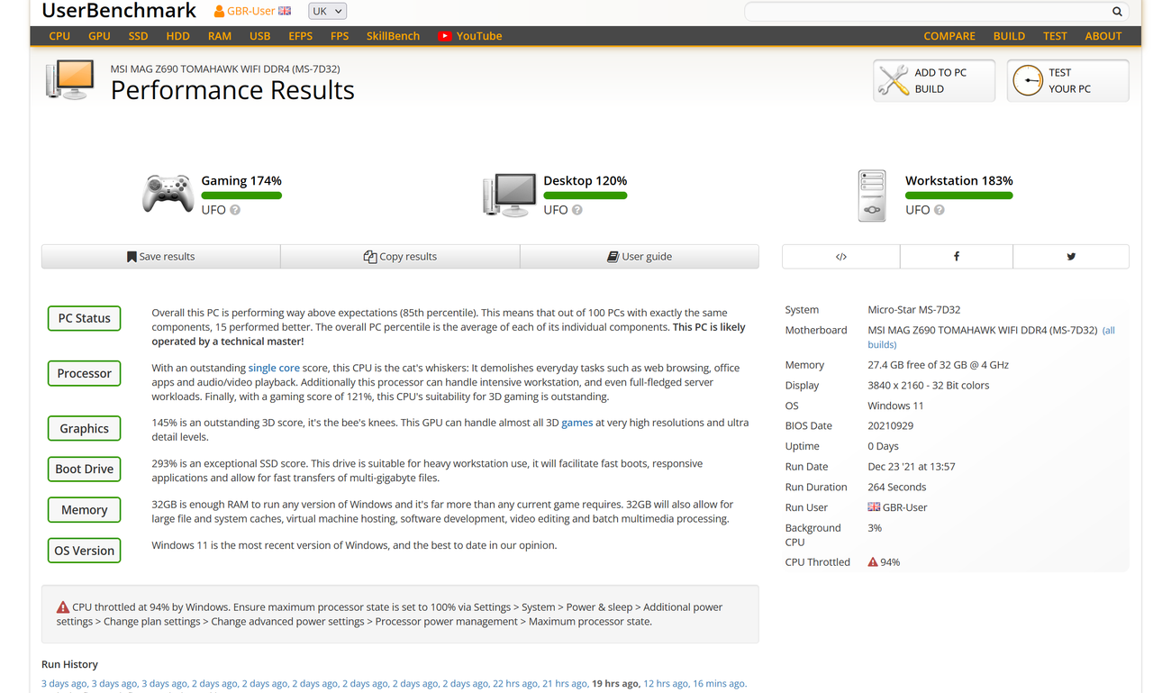
Task: Click the Desktop 120% score bar
Action: pos(585,196)
